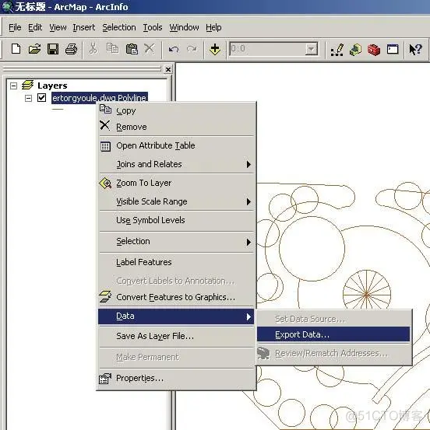Click the Make Permanent entry
The height and width of the screenshot is (430, 430).
(x=176, y=358)
